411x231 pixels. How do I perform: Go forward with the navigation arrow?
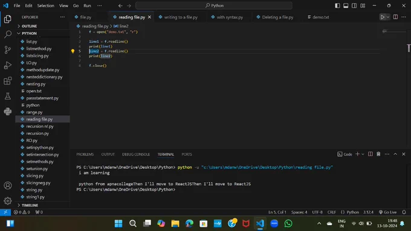(x=129, y=5)
